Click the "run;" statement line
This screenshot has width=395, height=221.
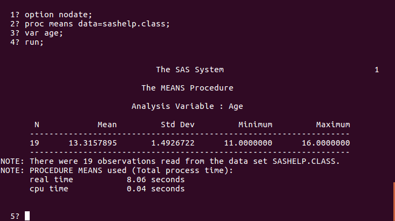click(34, 44)
